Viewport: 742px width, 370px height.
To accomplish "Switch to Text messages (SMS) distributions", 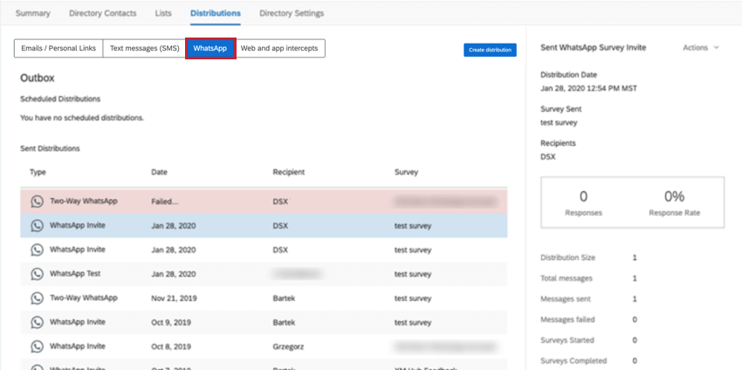I will tap(144, 49).
